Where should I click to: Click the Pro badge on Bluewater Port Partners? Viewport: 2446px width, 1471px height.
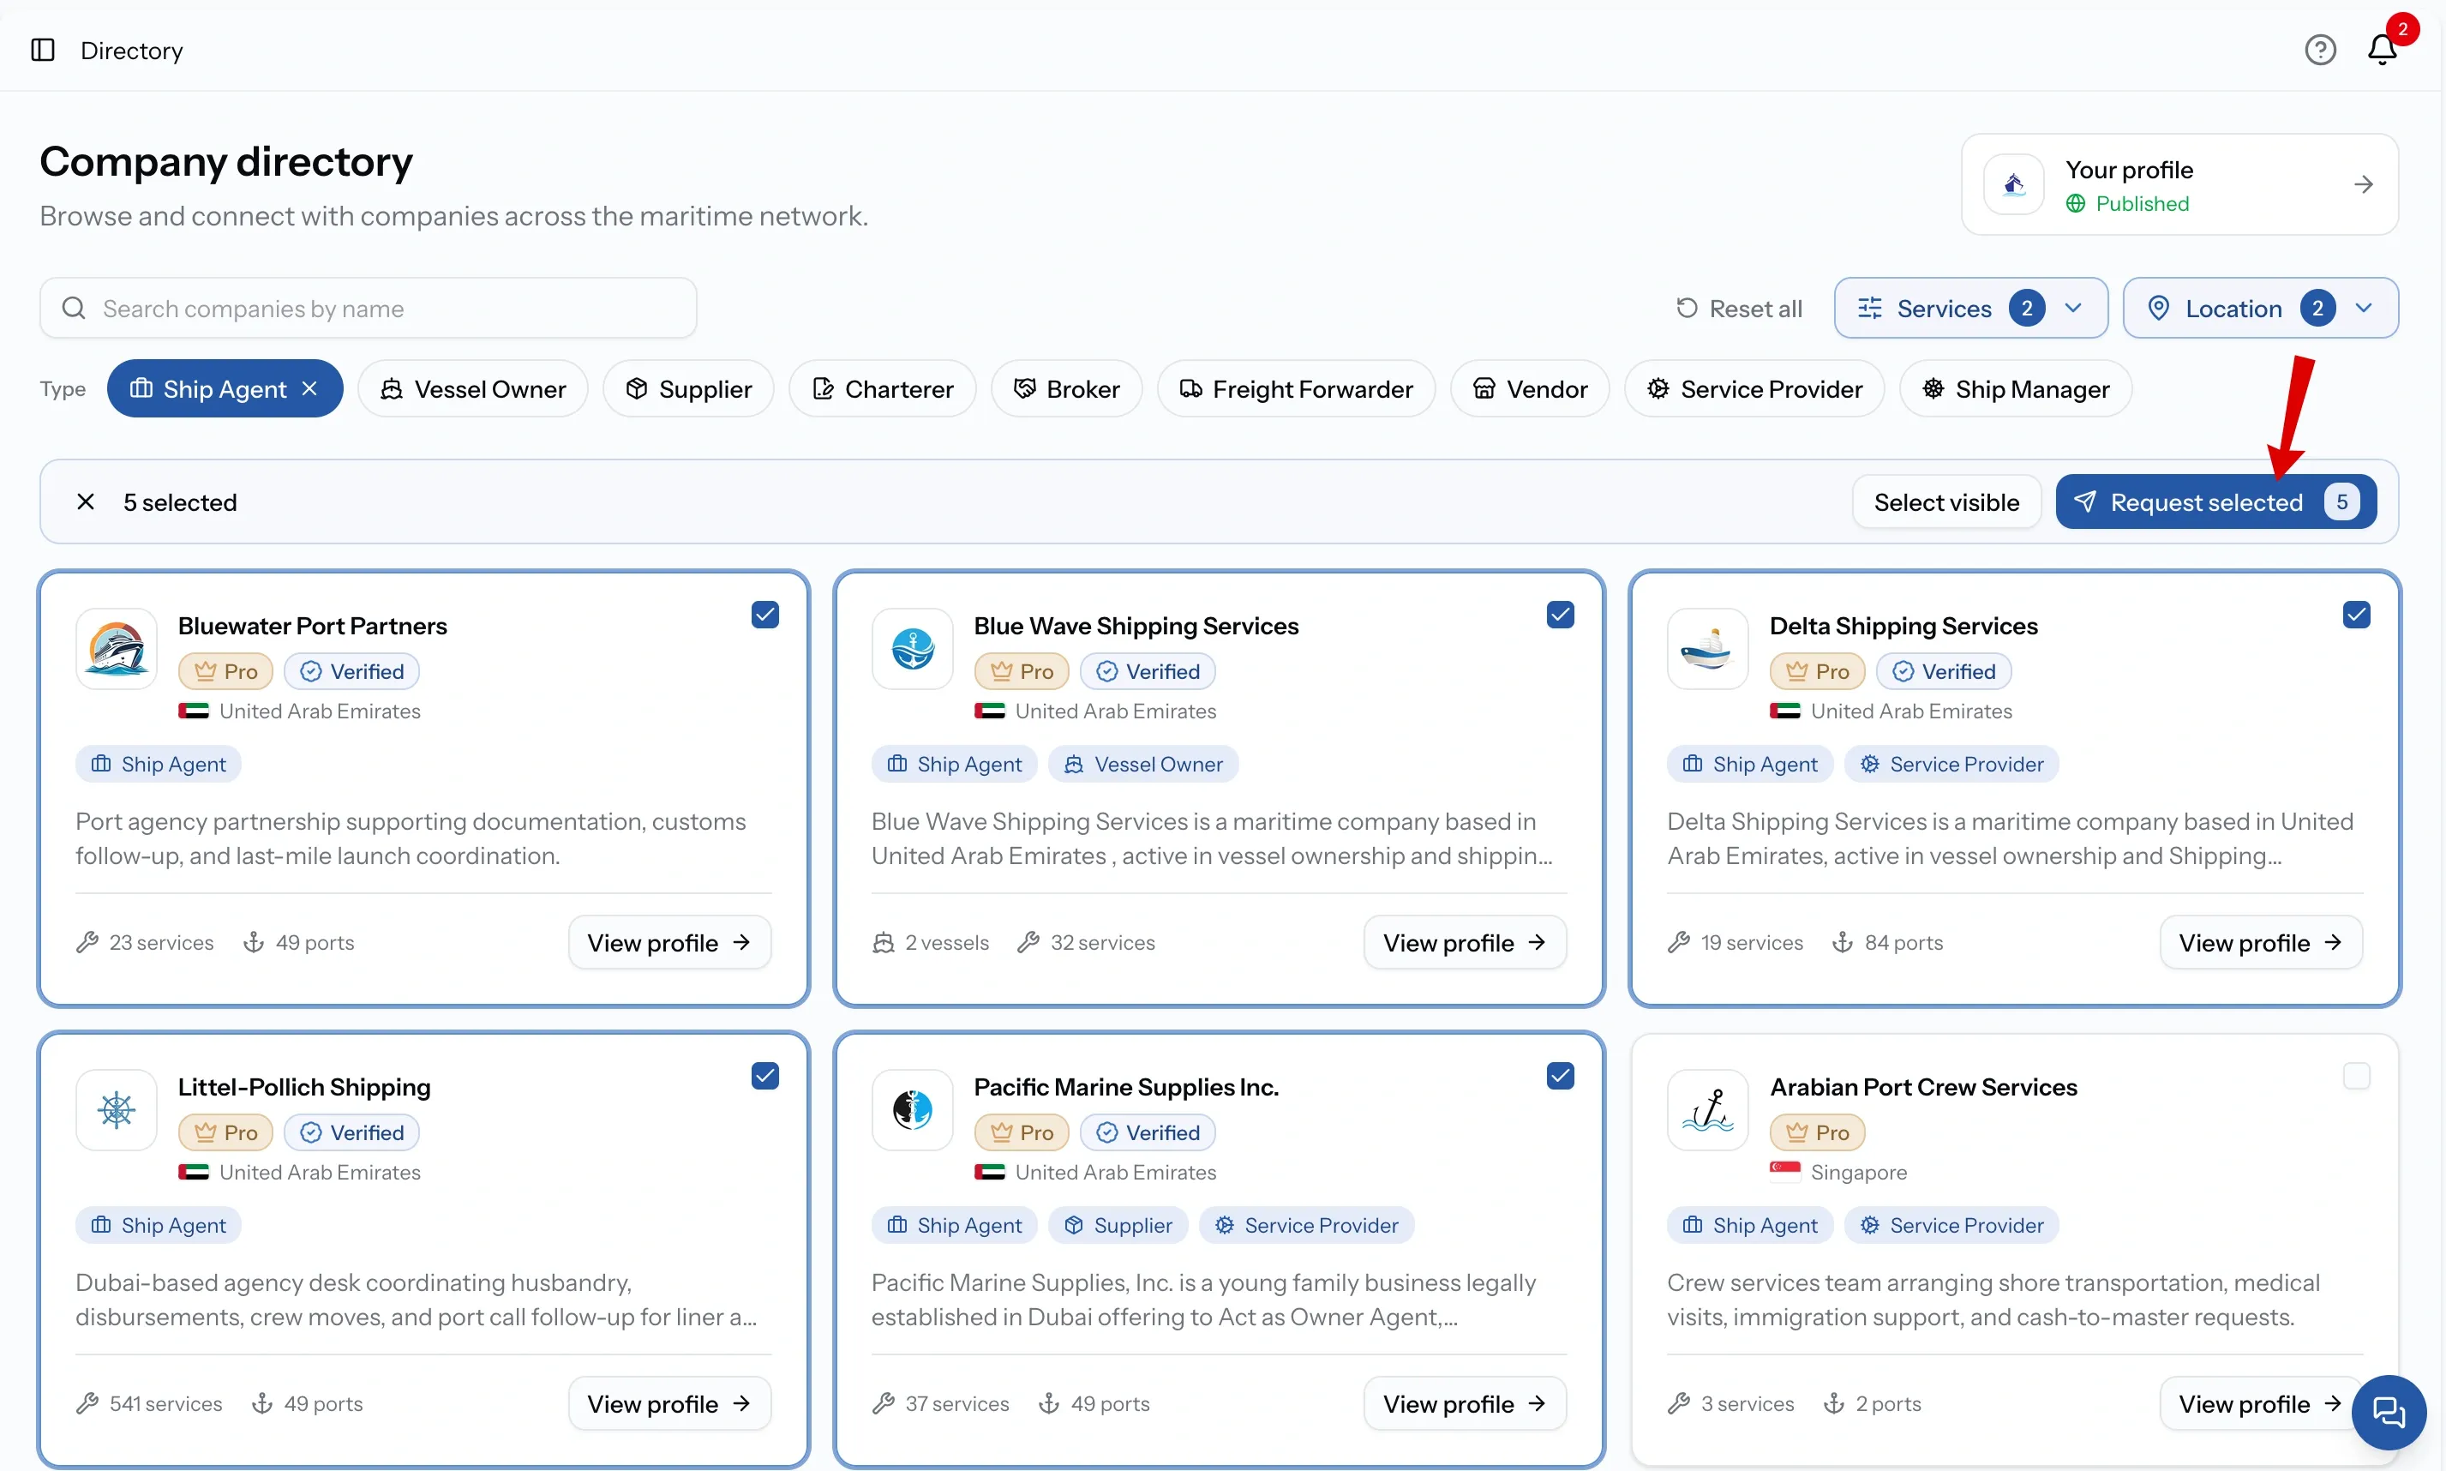pos(226,671)
